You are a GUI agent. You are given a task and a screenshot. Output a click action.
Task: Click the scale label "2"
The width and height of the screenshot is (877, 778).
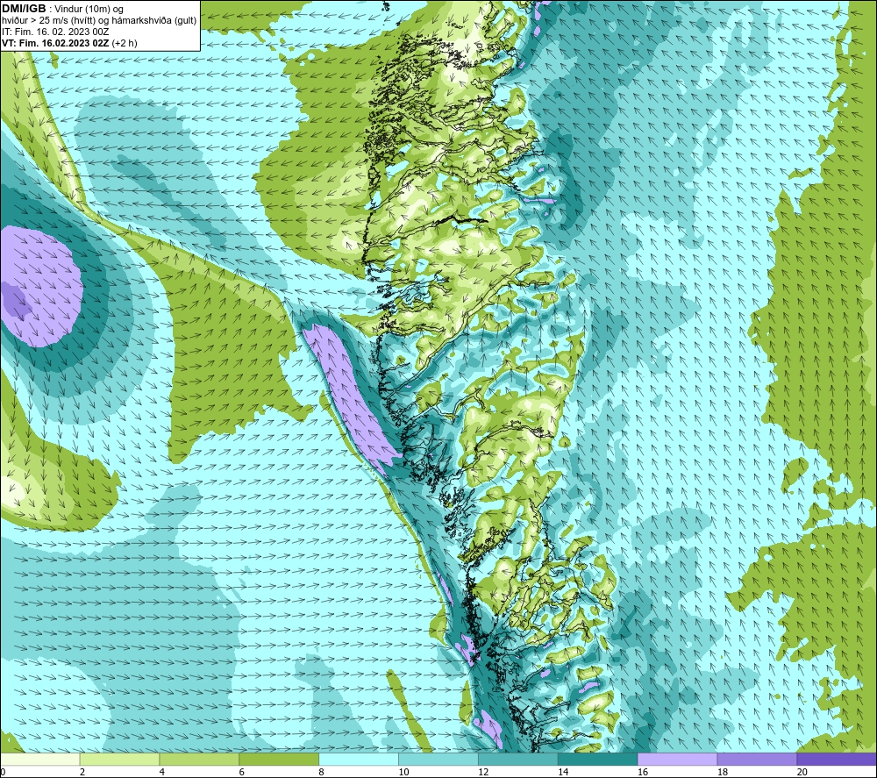pyautogui.click(x=82, y=772)
